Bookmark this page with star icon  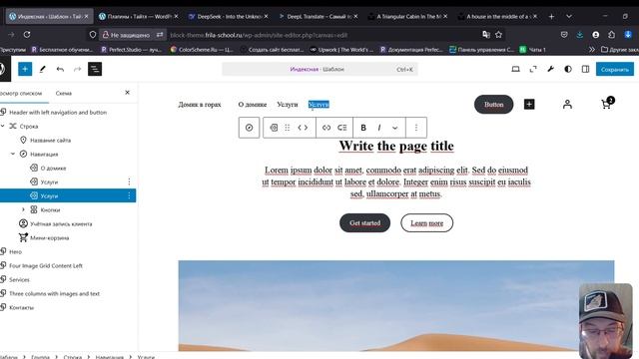[x=498, y=35]
